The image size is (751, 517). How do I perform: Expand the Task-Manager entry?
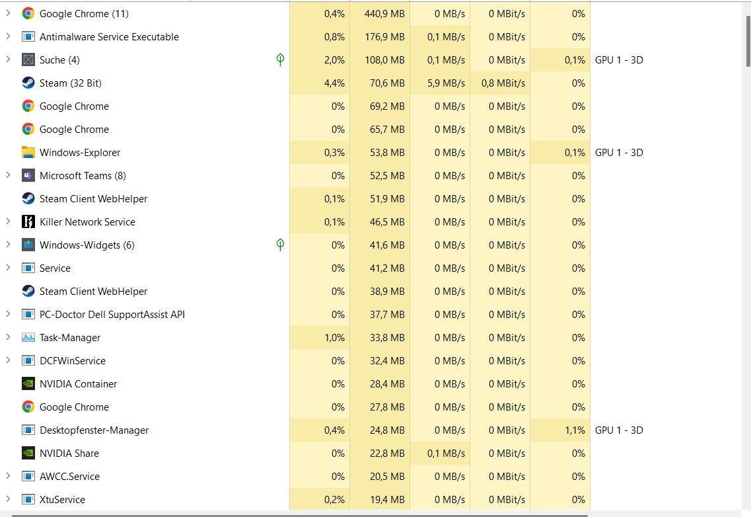[8, 337]
